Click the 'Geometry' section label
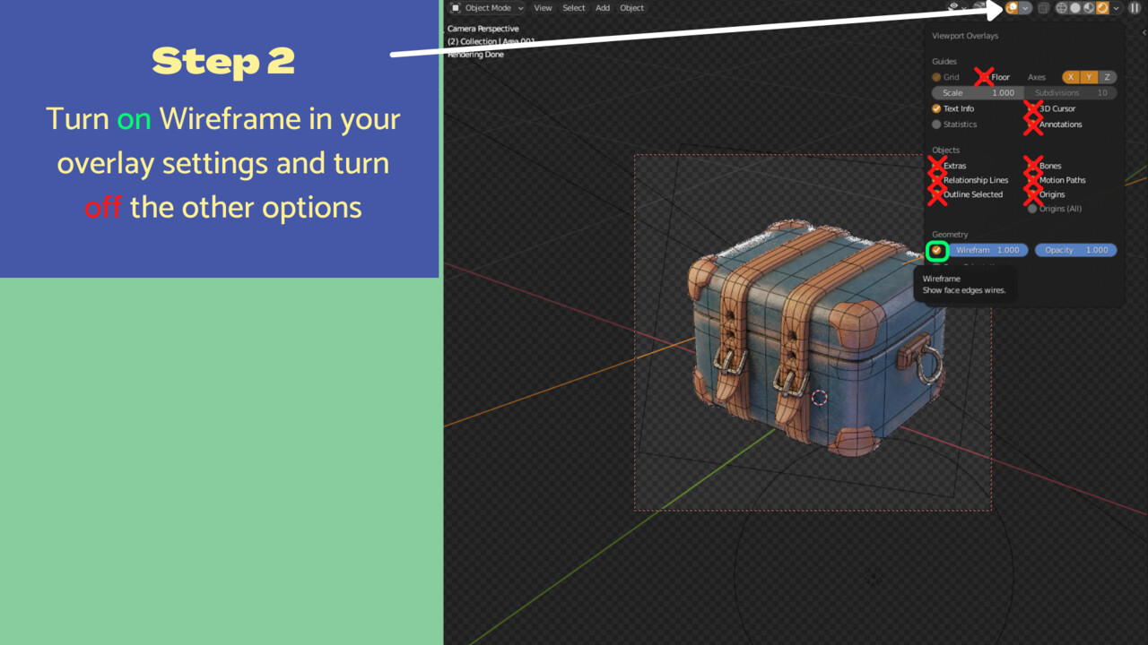The image size is (1148, 645). click(x=950, y=235)
